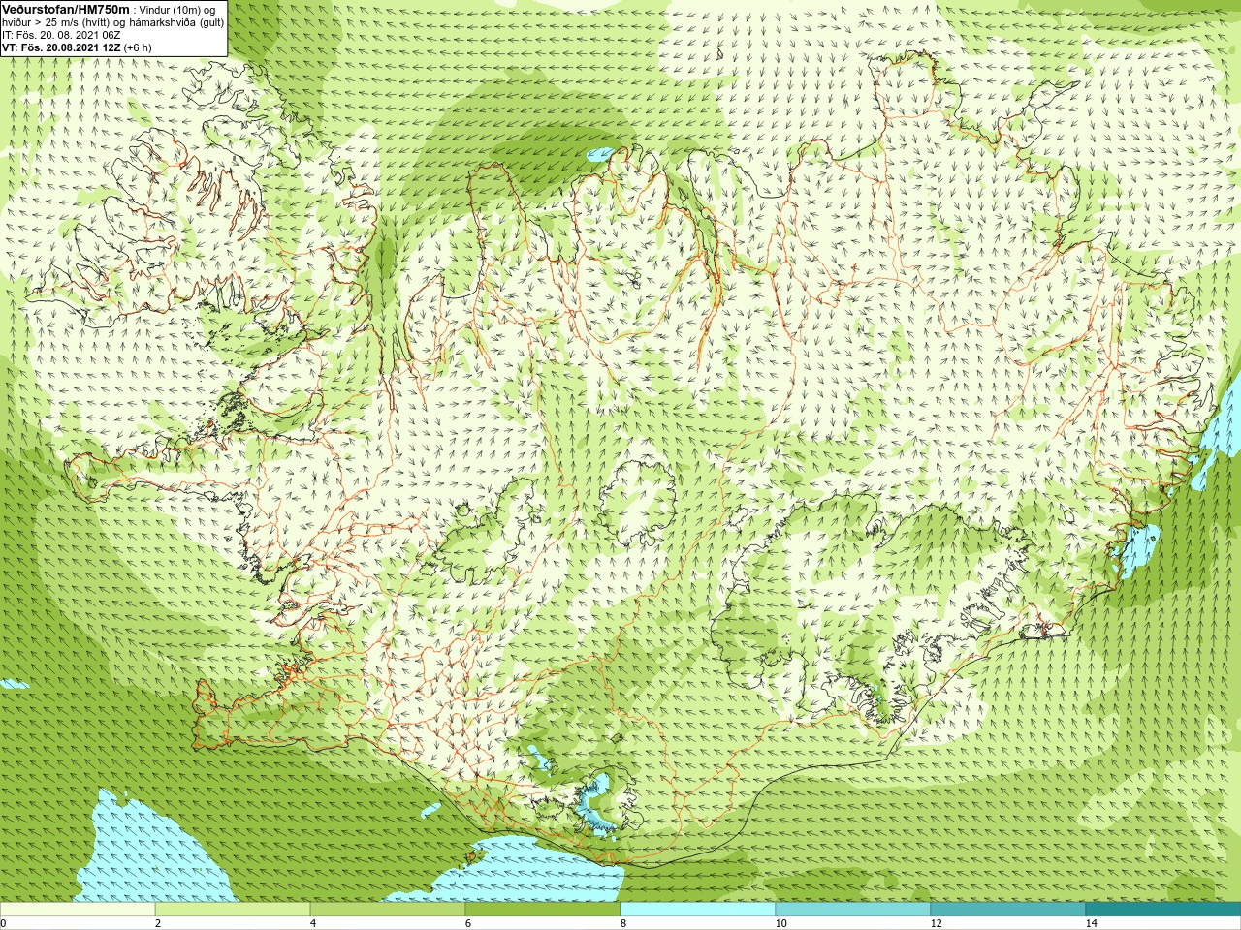
Task: Click the 6–8 m/s dark green swatch
Action: pos(543,910)
